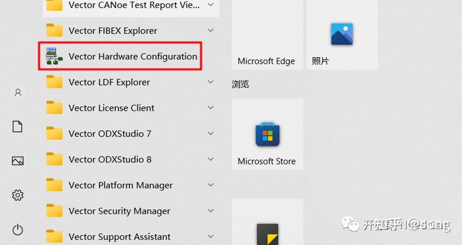Open Vector ODXStudio 8 folder
Screen dimensions: 462x245
point(109,159)
